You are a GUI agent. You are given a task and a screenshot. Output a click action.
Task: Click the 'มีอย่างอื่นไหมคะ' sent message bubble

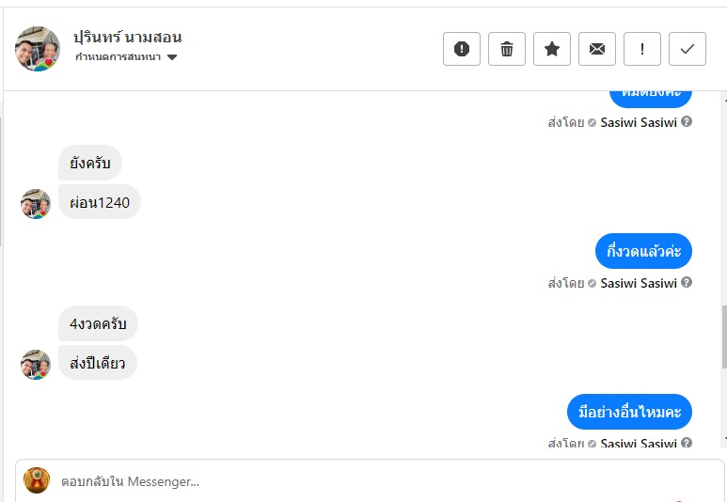click(629, 412)
